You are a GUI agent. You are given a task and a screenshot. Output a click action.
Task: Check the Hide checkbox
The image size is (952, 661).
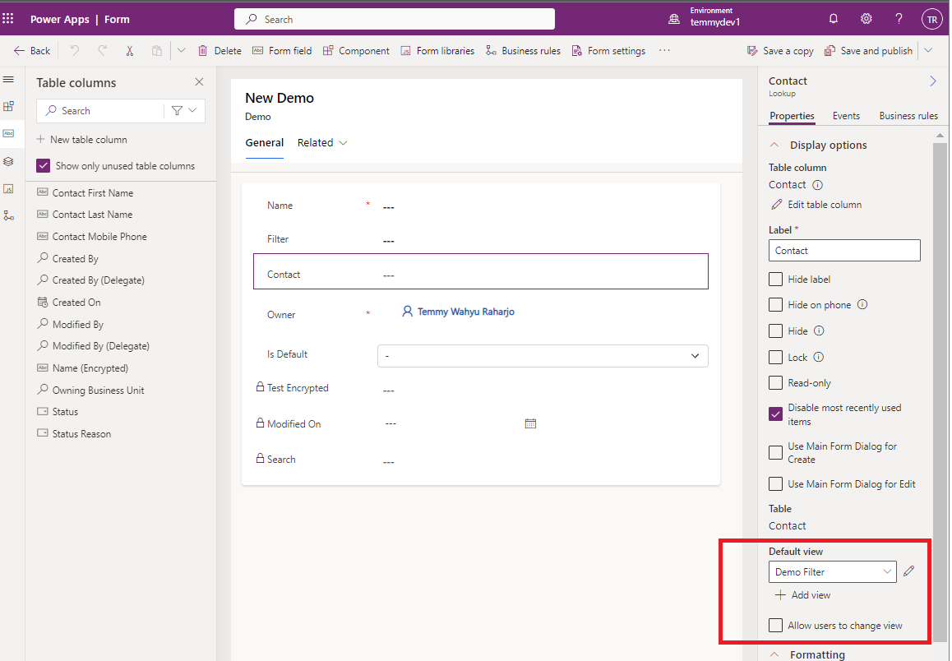pos(775,330)
